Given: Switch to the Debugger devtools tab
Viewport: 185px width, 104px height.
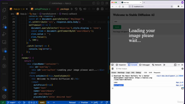Looking at the screenshot, I should click(145, 65).
